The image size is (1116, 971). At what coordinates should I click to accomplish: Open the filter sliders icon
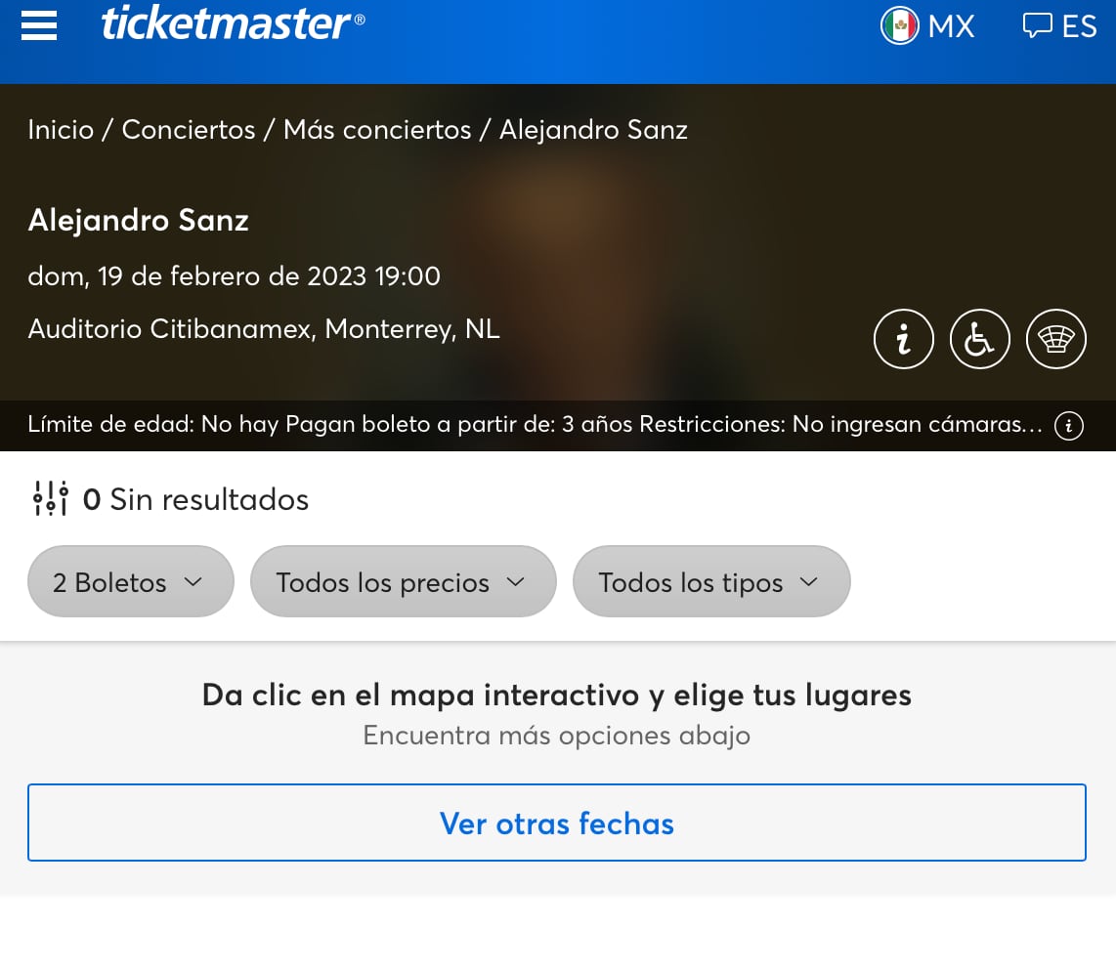[50, 499]
